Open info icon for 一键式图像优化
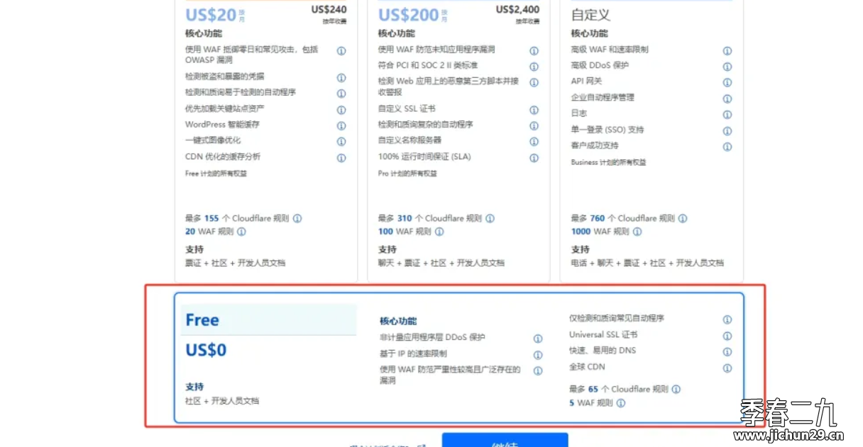Viewport: 863px width, 447px height. point(341,142)
